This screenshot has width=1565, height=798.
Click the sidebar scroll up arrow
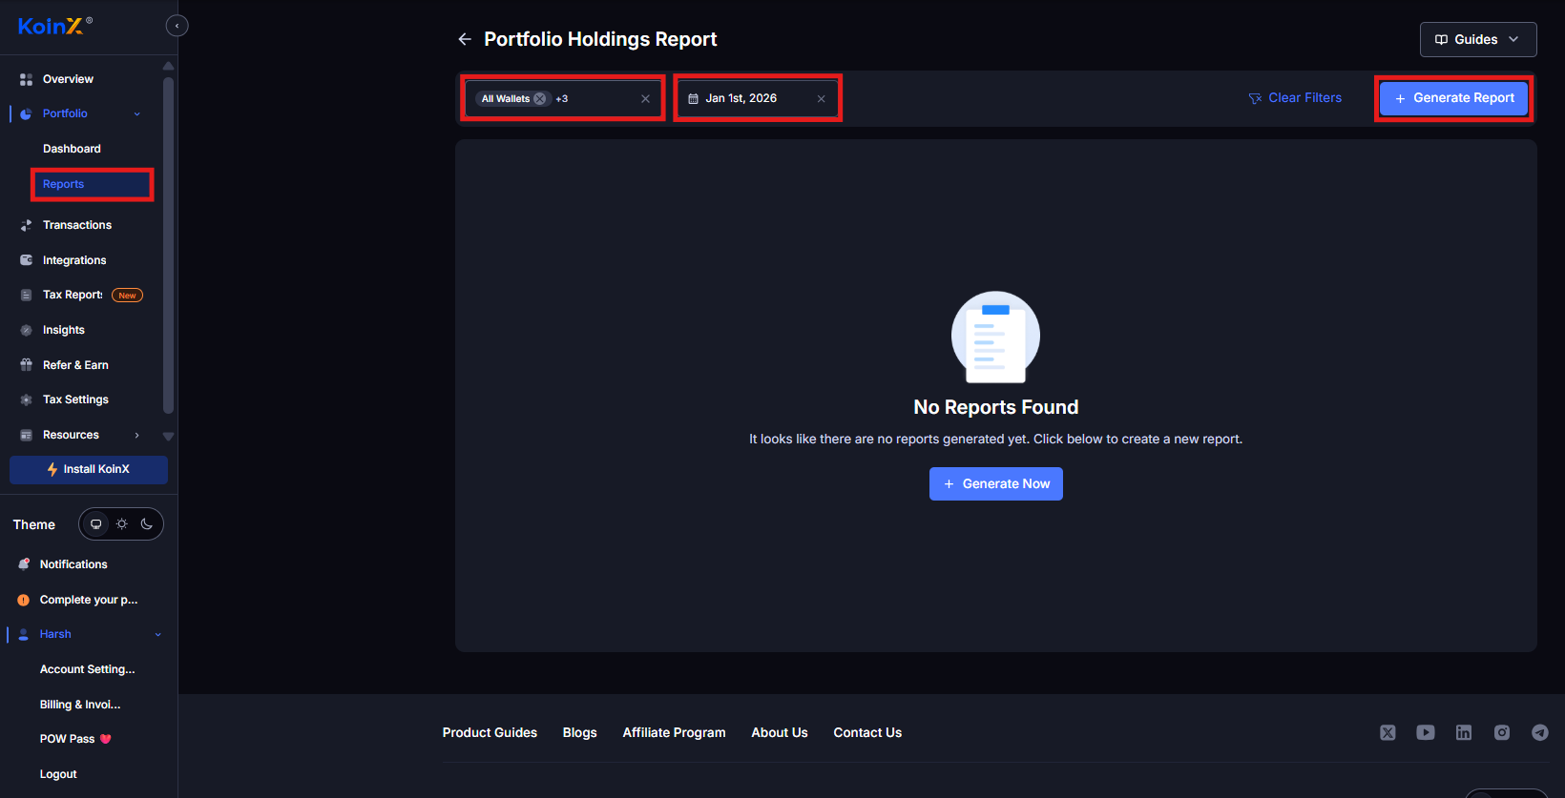(x=168, y=66)
